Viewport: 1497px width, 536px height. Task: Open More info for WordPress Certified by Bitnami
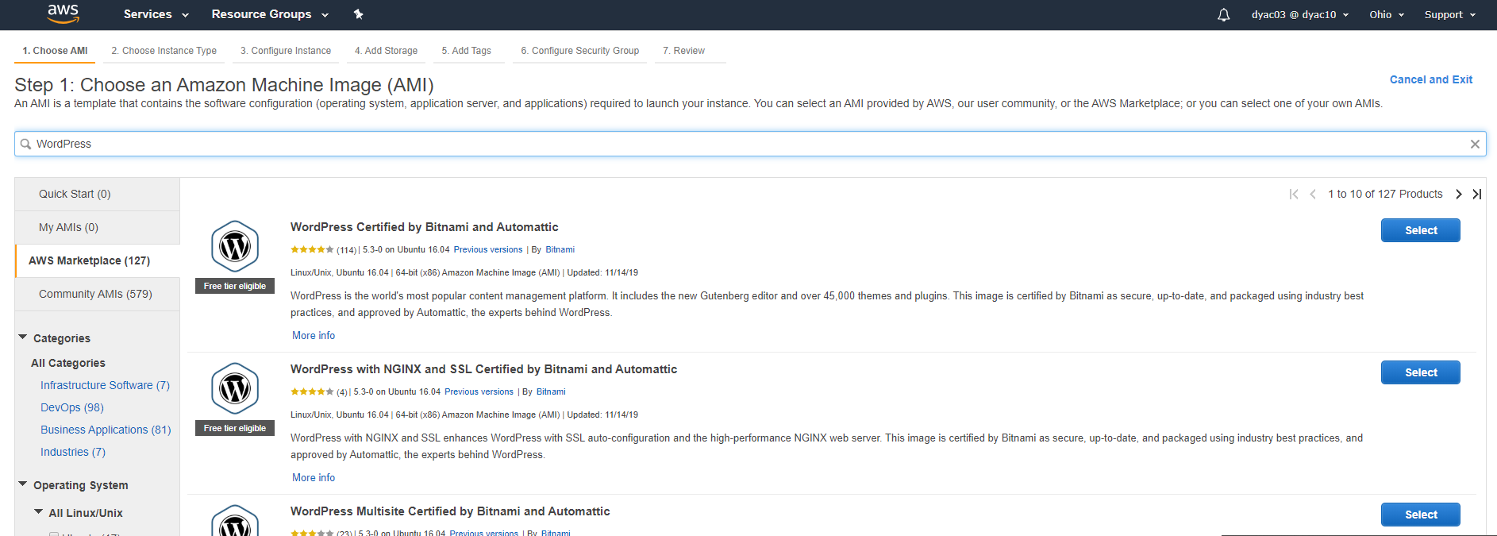pos(314,335)
